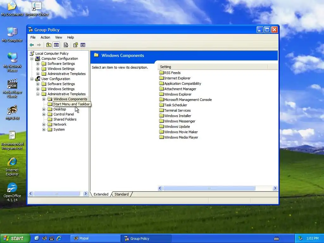Switch to the Standard tab
Image resolution: width=324 pixels, height=243 pixels.
[x=121, y=194]
